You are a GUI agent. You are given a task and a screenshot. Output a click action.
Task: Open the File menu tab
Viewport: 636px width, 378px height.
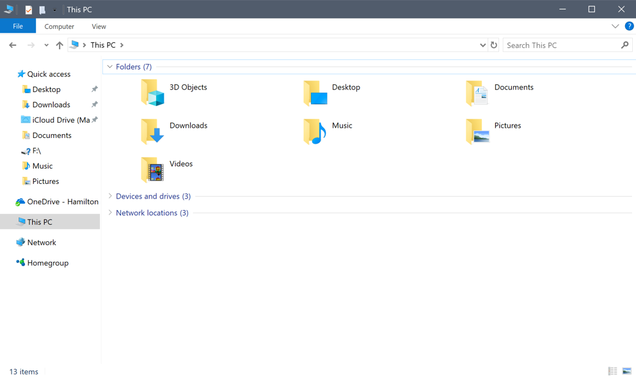tap(18, 26)
